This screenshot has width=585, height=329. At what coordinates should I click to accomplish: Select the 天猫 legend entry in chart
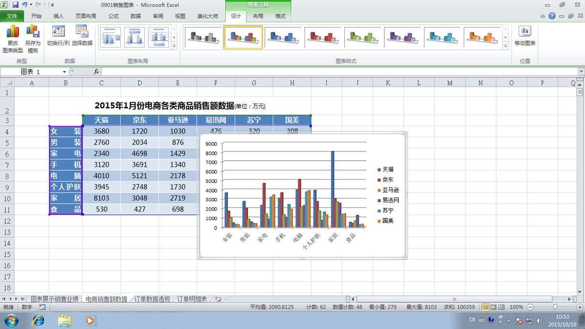(385, 169)
